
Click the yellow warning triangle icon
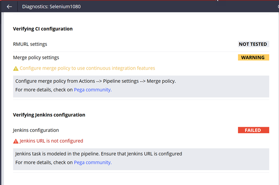16,69
